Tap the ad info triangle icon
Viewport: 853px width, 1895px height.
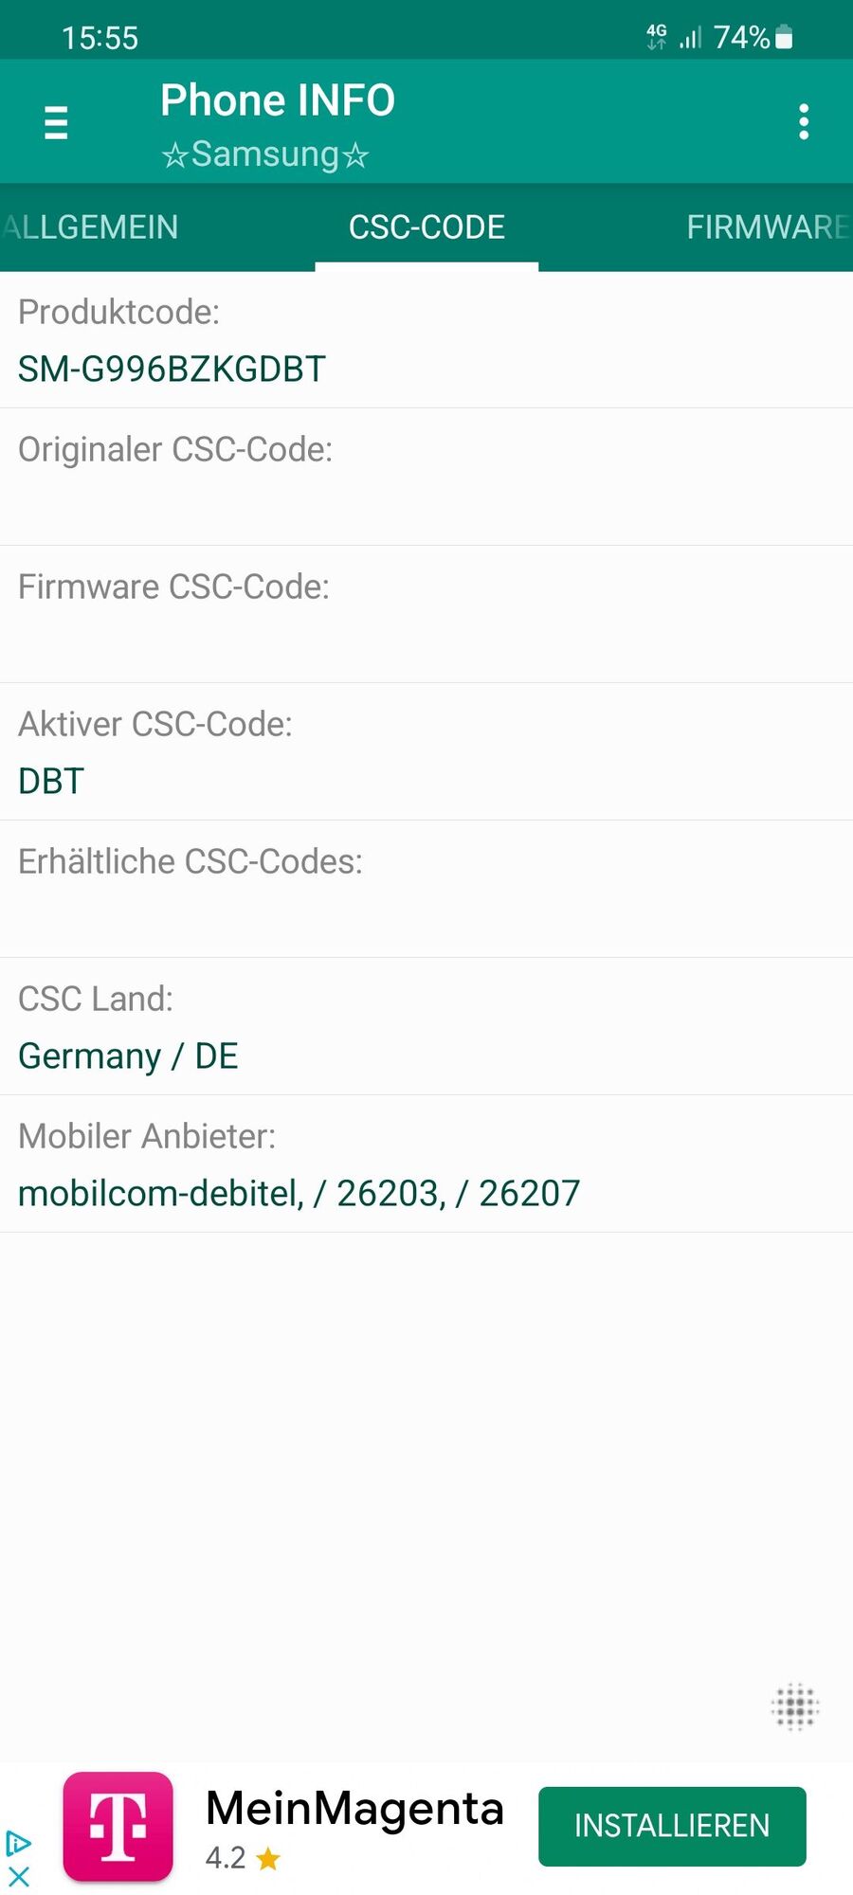19,1843
